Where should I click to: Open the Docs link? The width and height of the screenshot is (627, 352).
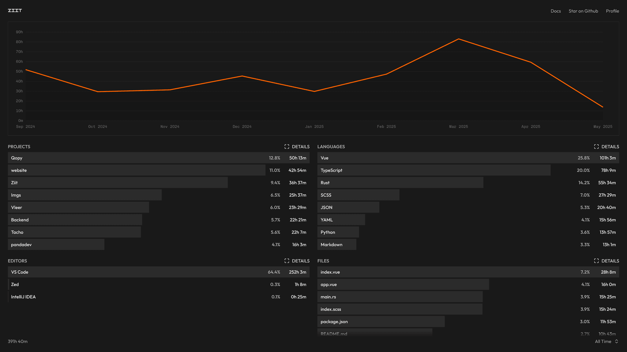pos(555,11)
